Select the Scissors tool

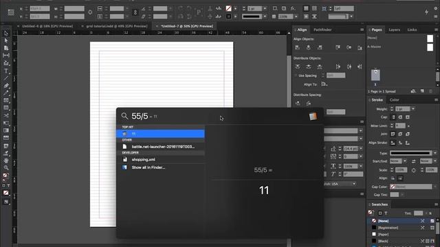pyautogui.click(x=6, y=115)
